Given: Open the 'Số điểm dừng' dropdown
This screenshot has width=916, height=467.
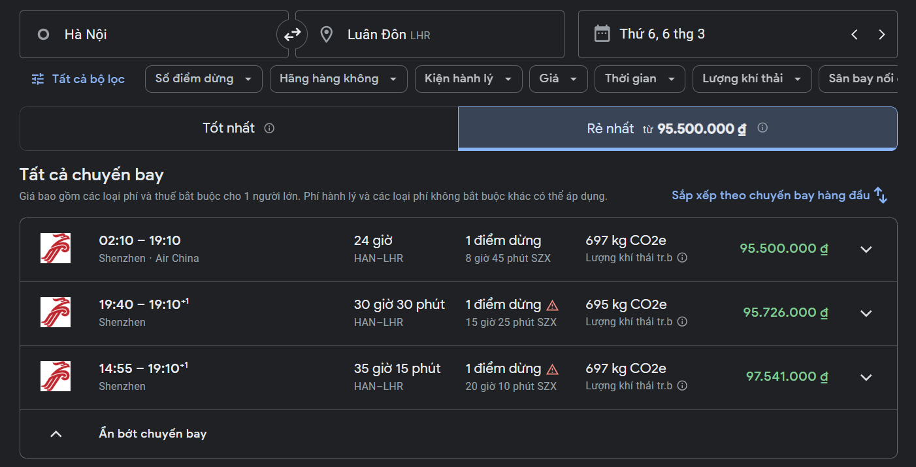Looking at the screenshot, I should point(203,79).
